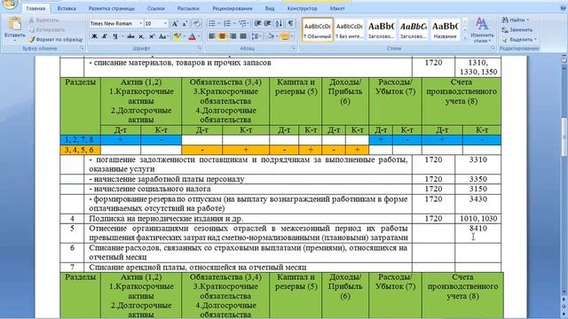Expand the styles gallery more arrow
This screenshot has height=319, width=568.
tap(465, 38)
